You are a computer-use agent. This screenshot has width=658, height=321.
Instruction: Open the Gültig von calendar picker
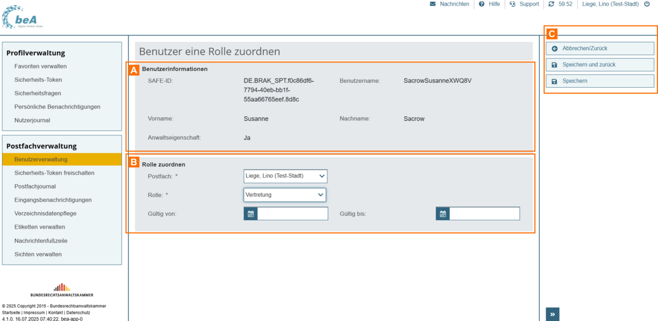point(250,214)
